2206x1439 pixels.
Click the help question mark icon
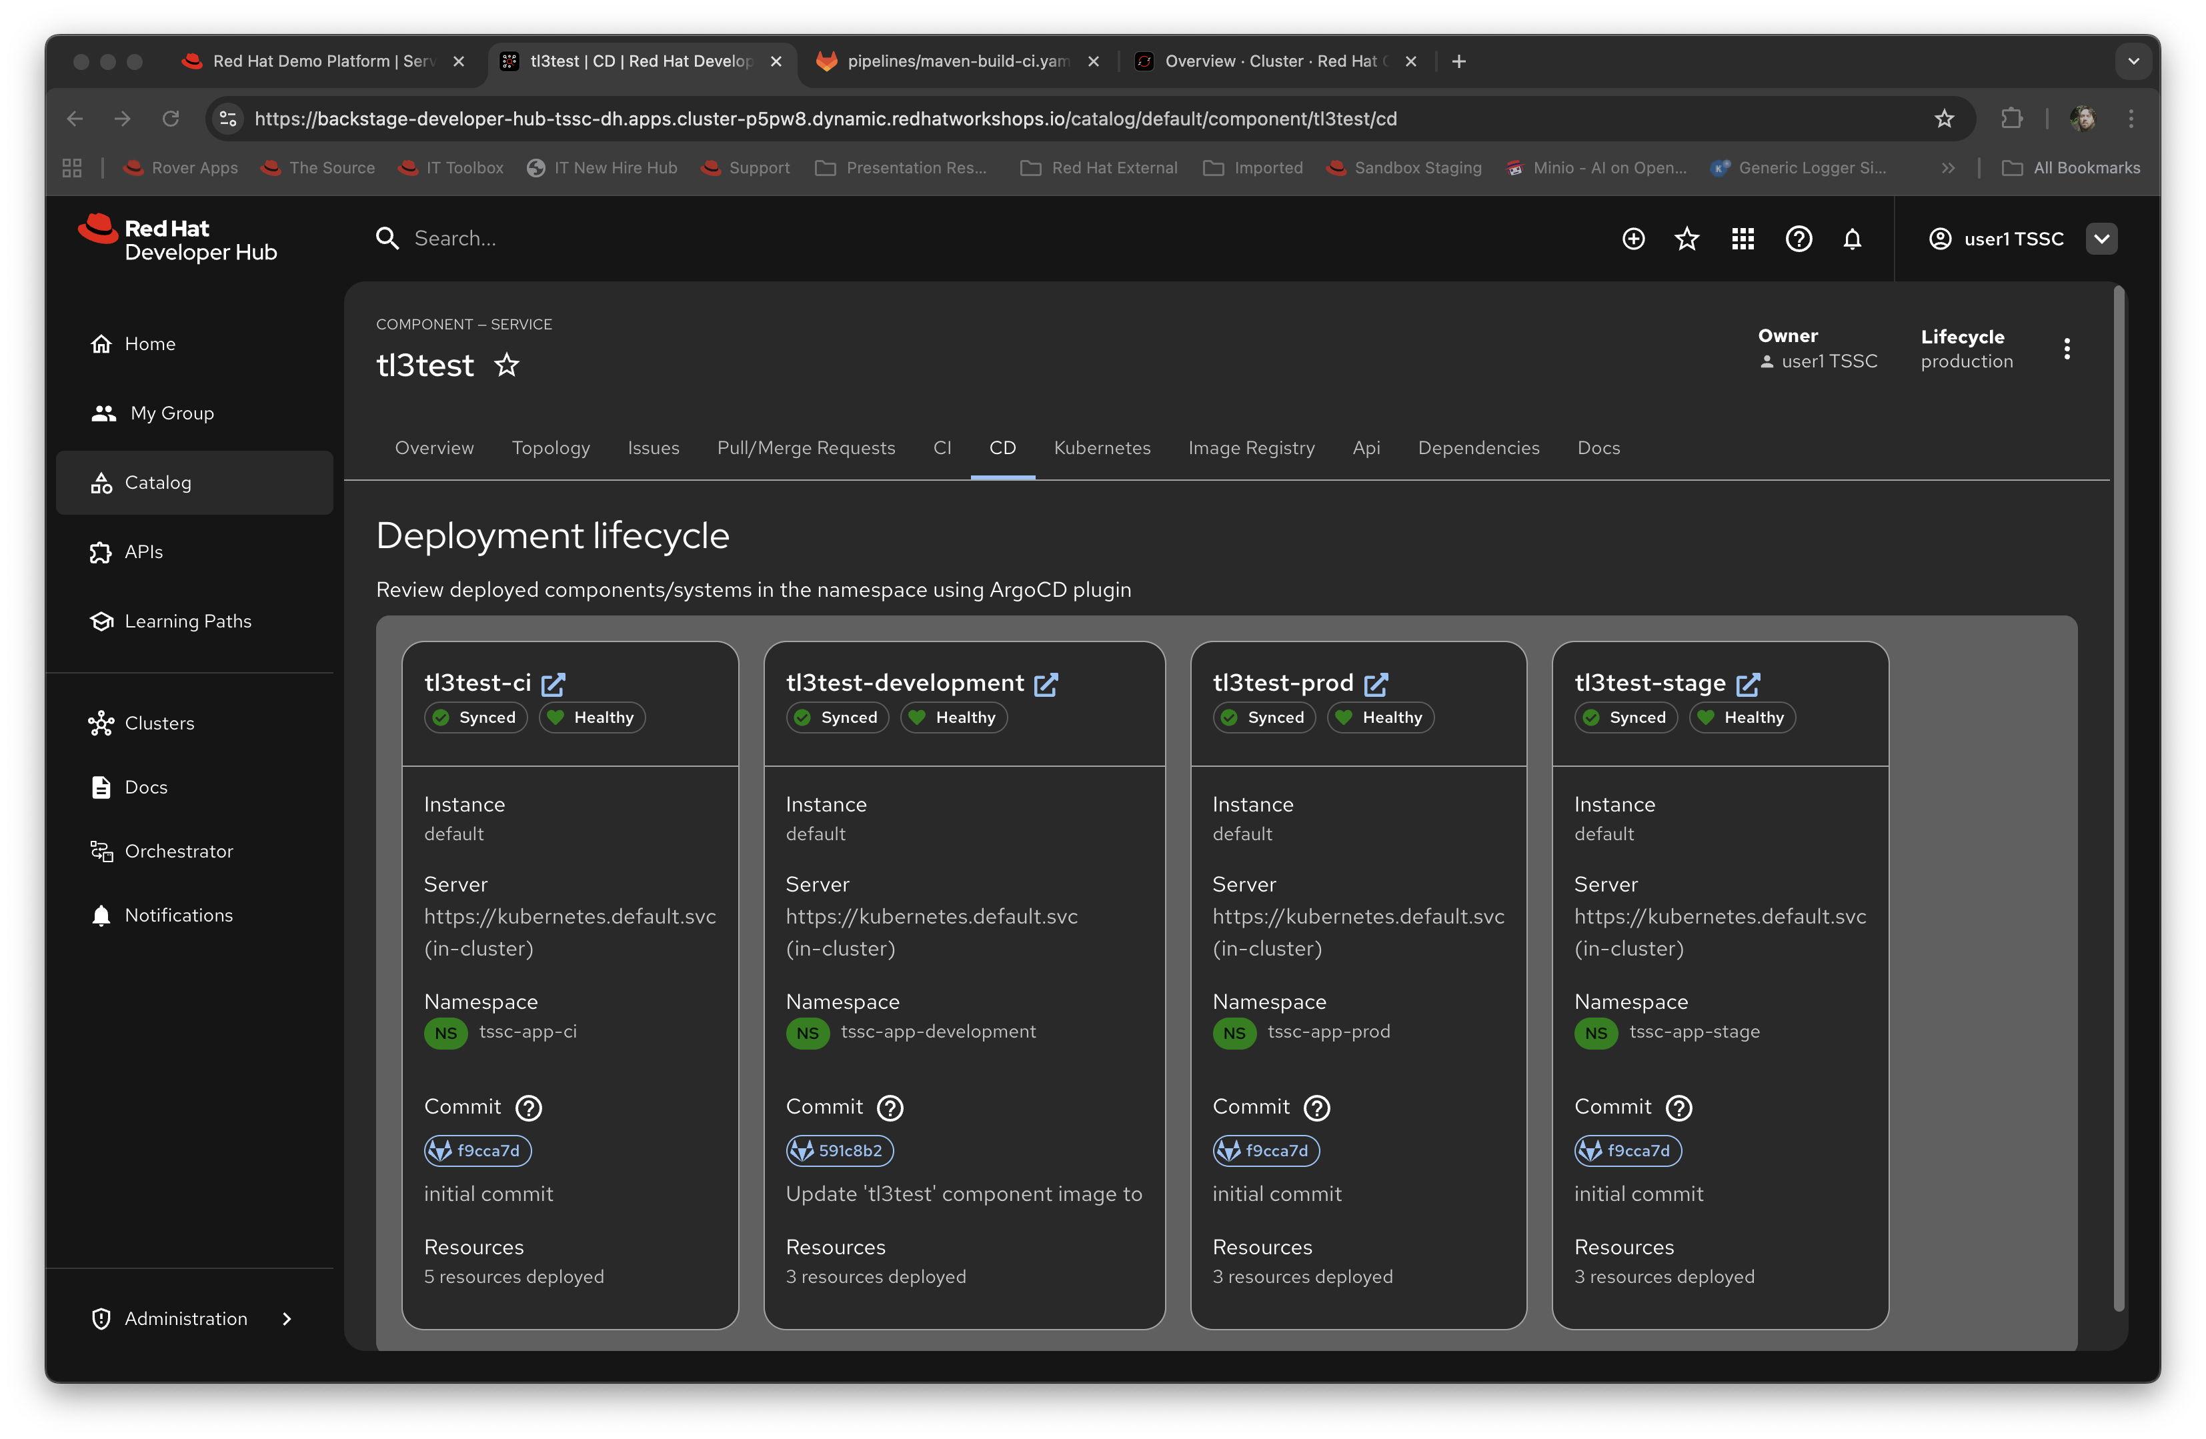[x=1798, y=238]
